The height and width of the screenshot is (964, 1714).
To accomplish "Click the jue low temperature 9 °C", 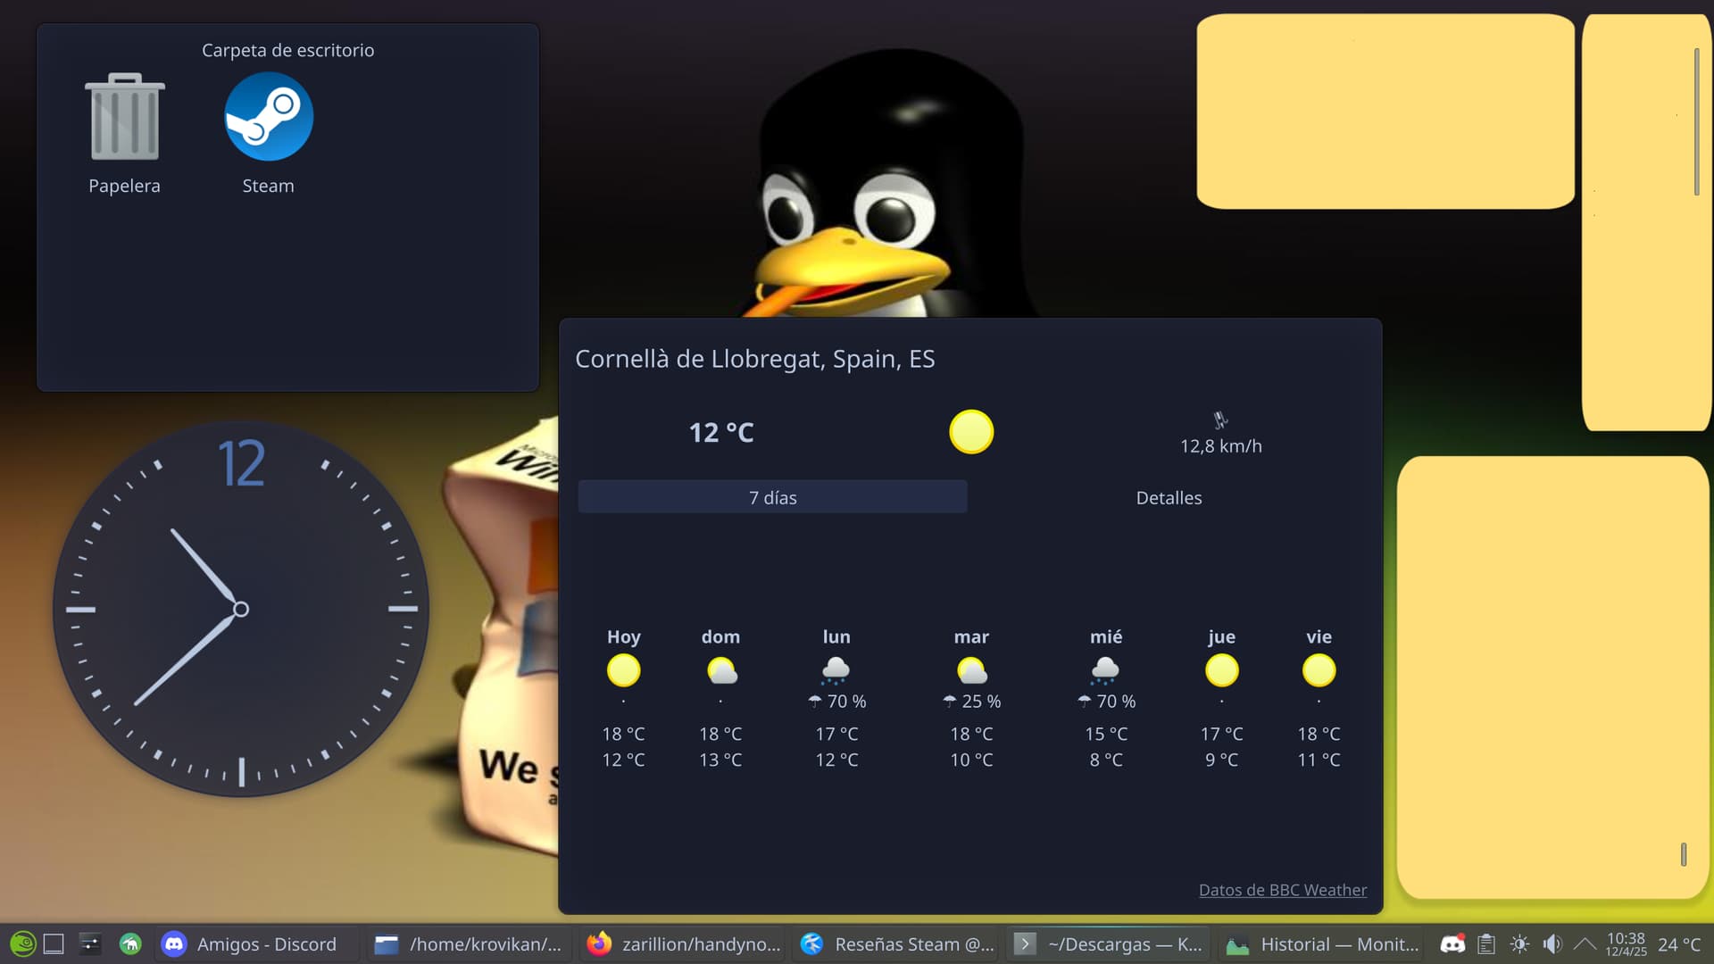I will (1221, 760).
